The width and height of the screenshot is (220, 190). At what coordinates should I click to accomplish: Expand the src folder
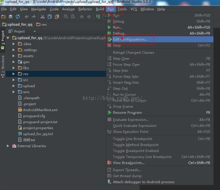[x=14, y=80]
